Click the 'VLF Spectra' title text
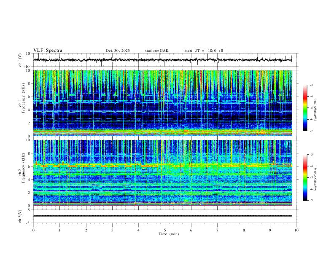334x258 pixels. (x=48, y=51)
